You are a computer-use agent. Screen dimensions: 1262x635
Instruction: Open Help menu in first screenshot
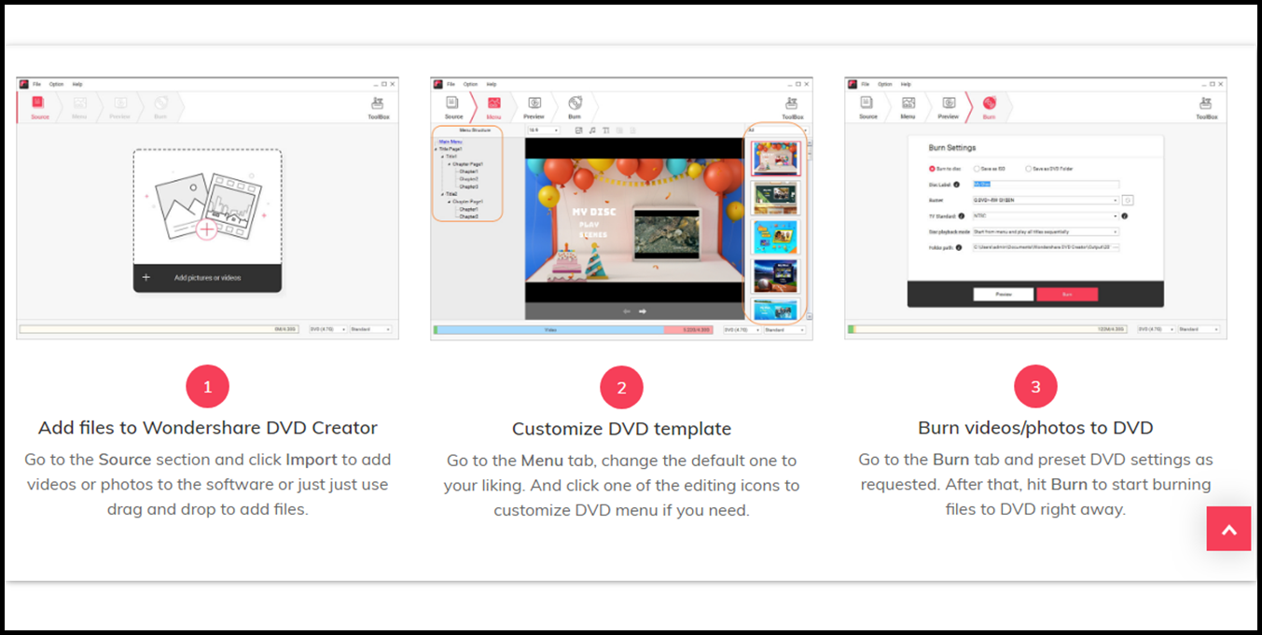click(77, 84)
